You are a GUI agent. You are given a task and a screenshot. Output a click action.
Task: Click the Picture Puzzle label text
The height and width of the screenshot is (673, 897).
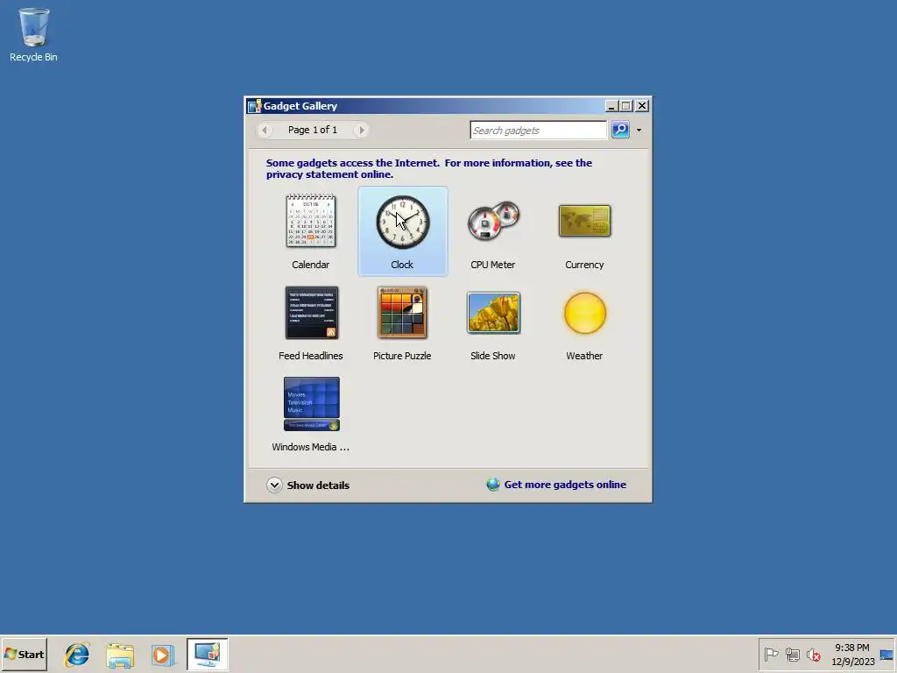point(402,356)
